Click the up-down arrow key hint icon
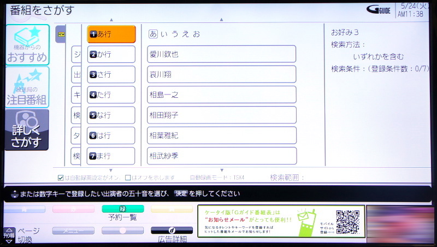Image resolution: width=437 pixels, height=247 pixels. pyautogui.click(x=14, y=194)
